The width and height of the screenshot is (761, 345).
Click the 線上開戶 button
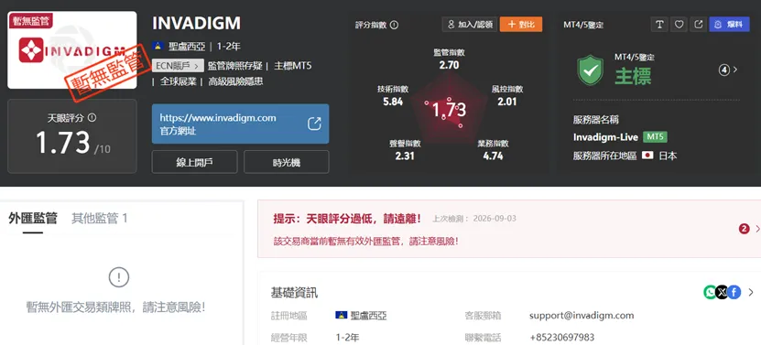[195, 162]
